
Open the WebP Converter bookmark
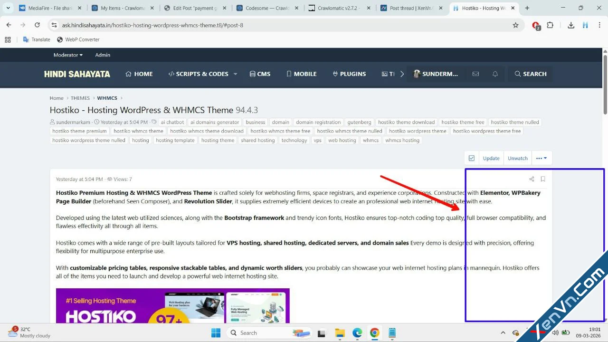(x=78, y=39)
